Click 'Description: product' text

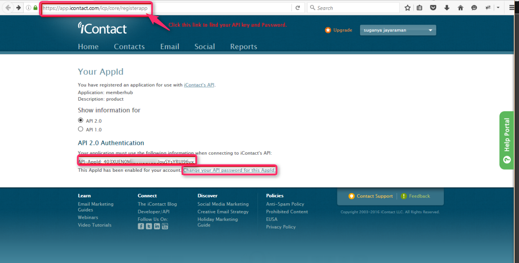click(x=101, y=99)
